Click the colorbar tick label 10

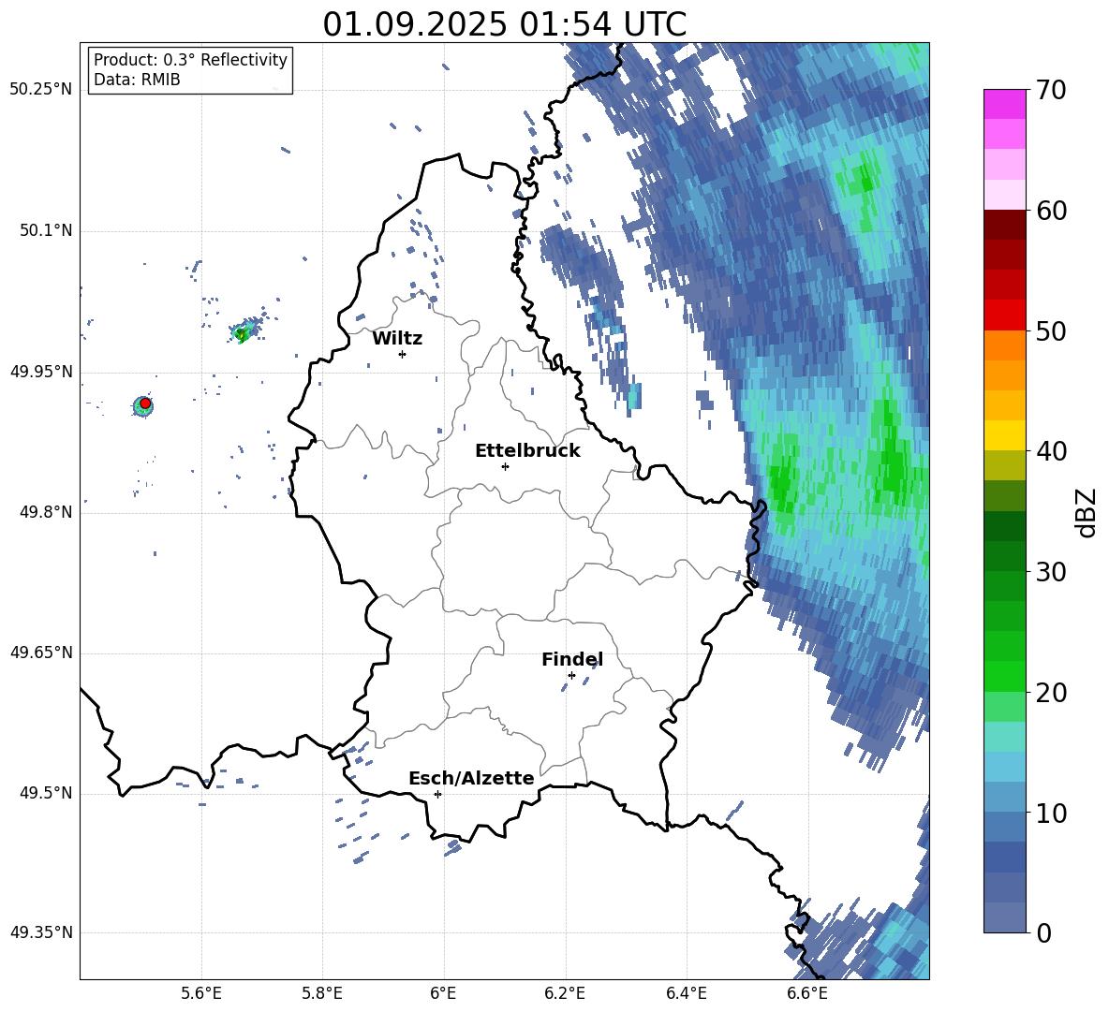tap(1051, 813)
